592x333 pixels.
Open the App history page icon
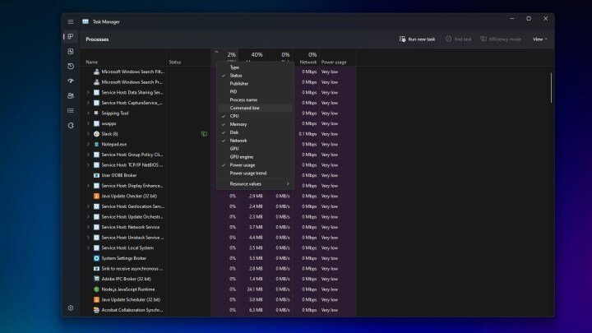(x=71, y=66)
